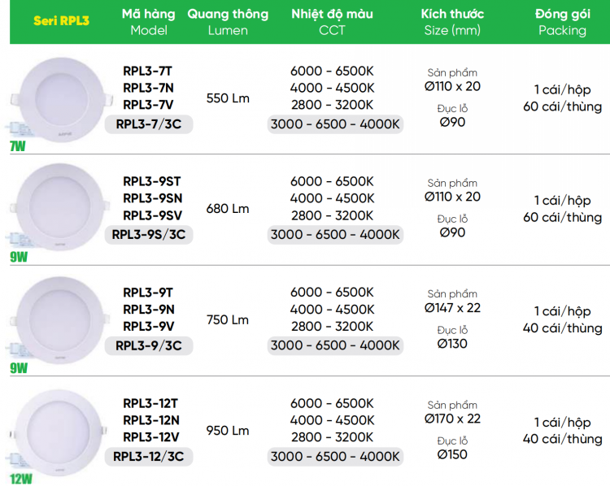Image resolution: width=610 pixels, height=486 pixels.
Task: Click the highlighted RPL3-7/3C model badge
Action: tap(148, 124)
